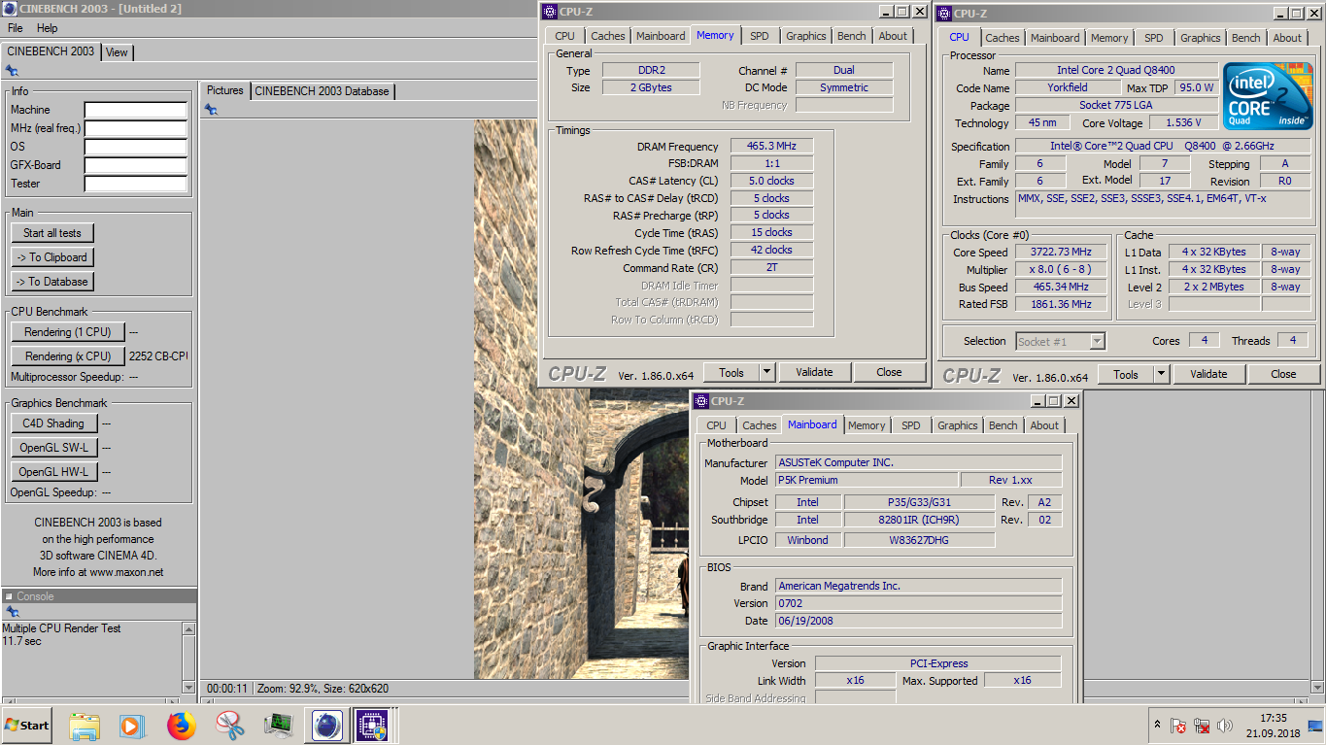The height and width of the screenshot is (745, 1326).
Task: Click the CPU-Z title icon of the Mainboard window
Action: 701,400
